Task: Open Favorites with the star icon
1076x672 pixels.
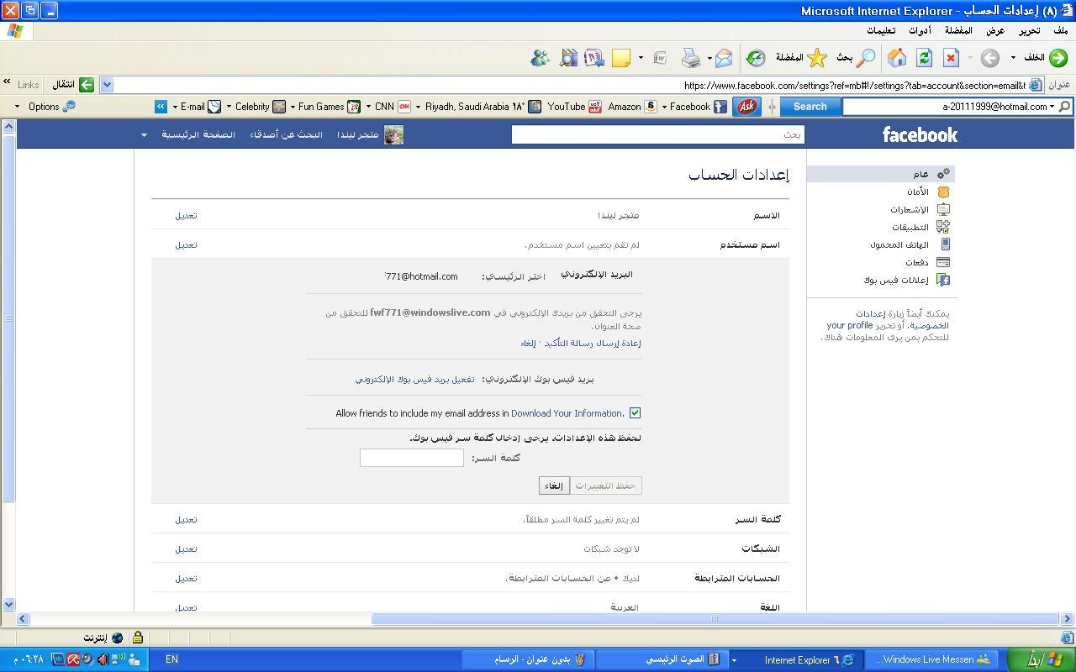Action: (817, 58)
